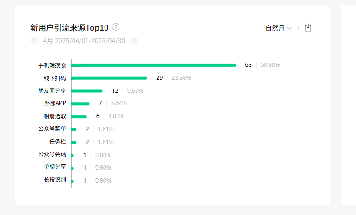Select the 相册选取 label

pos(55,116)
